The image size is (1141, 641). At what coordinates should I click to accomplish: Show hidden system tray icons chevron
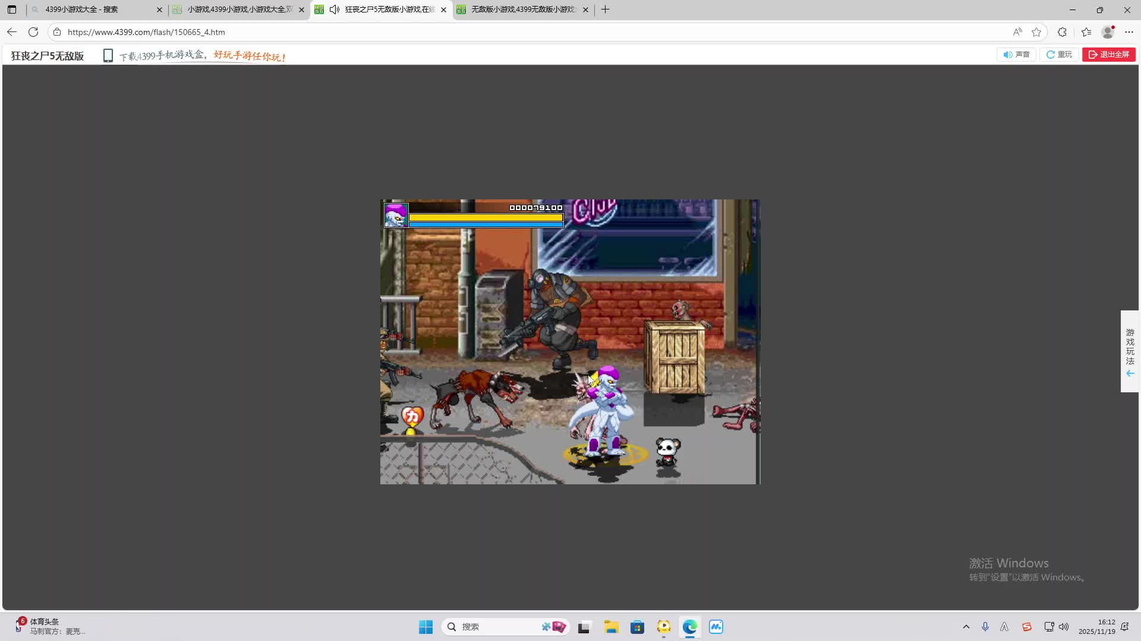tap(966, 627)
